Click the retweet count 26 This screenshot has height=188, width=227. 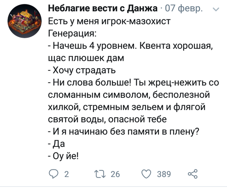[115, 174]
